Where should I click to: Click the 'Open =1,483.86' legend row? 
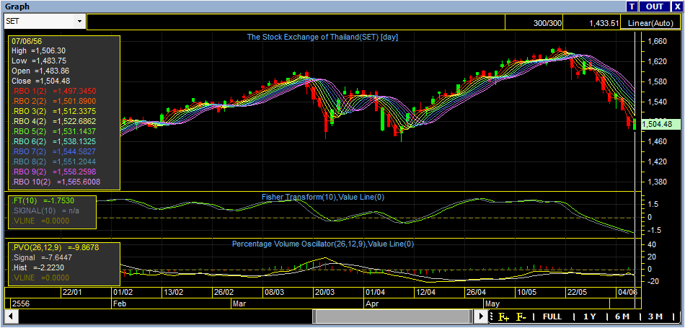coord(40,71)
